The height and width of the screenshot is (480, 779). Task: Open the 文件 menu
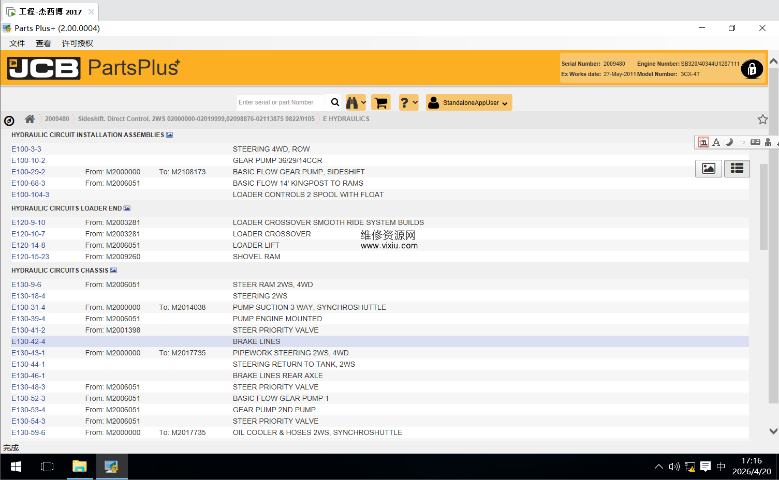click(x=17, y=43)
